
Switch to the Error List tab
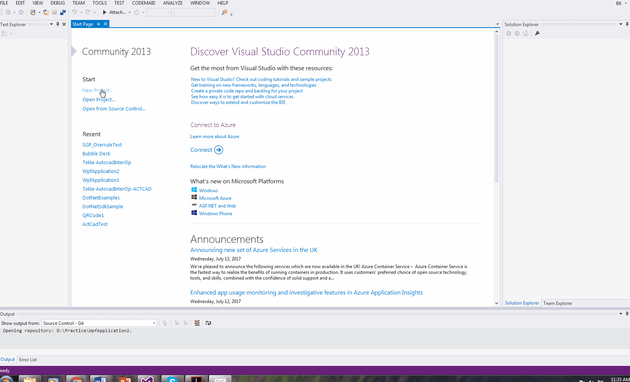(28, 359)
